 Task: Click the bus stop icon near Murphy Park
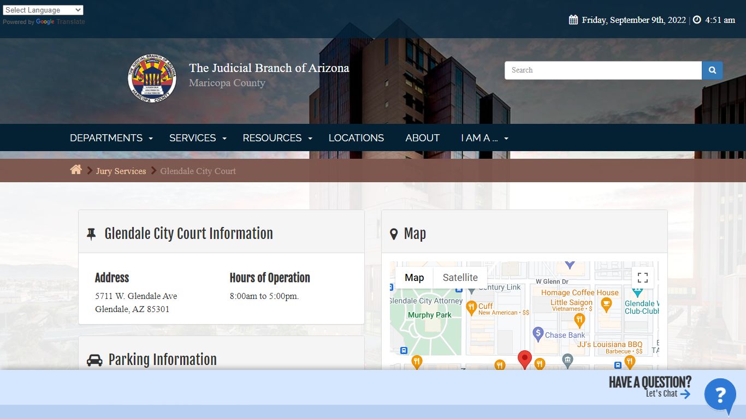coord(404,350)
